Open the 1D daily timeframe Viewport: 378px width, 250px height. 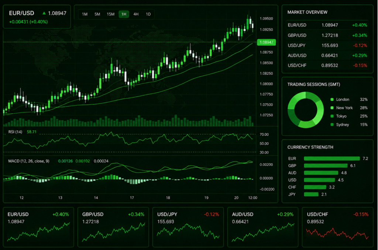click(x=148, y=14)
